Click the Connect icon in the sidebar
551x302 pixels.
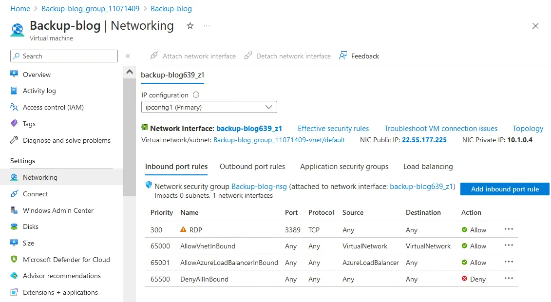[14, 194]
